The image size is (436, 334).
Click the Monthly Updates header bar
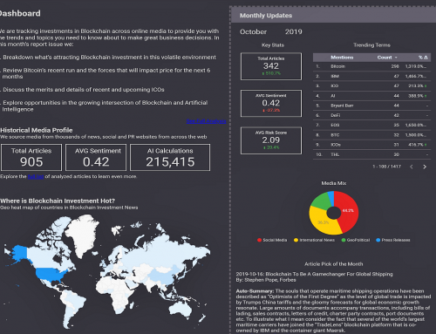[333, 16]
